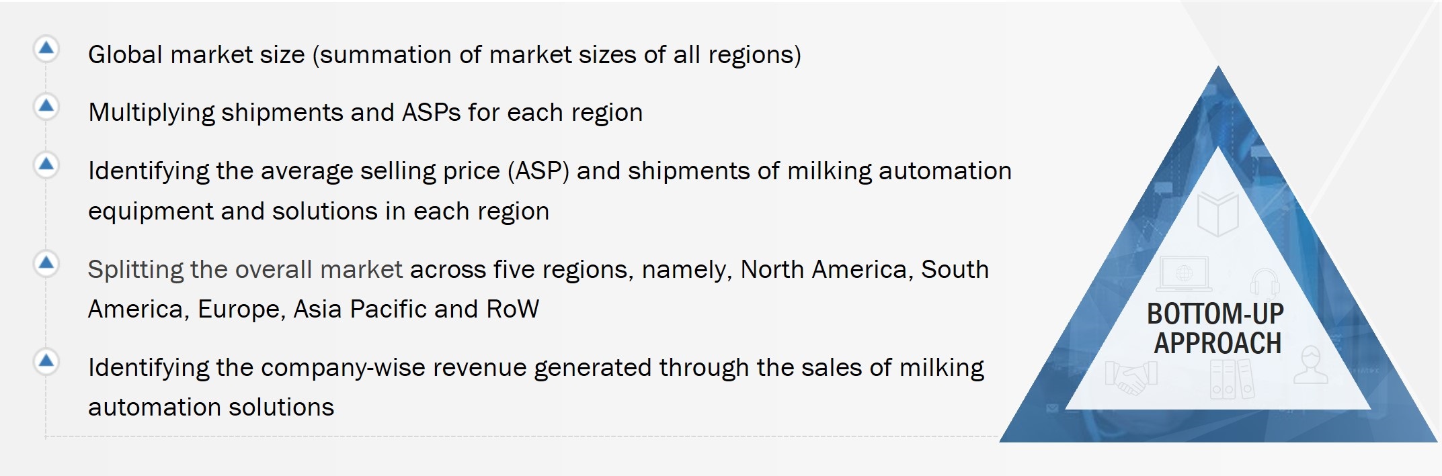
Task: Click the equipment and solutions in each region line
Action: click(319, 211)
